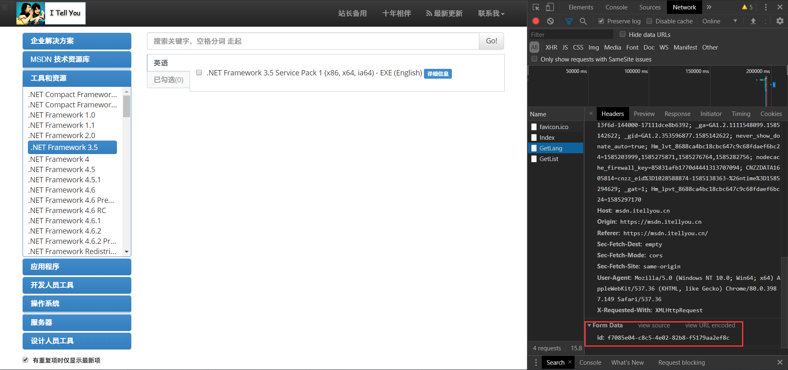Image resolution: width=788 pixels, height=370 pixels.
Task: Show more DevTools tabs with double chevron
Action: point(709,7)
